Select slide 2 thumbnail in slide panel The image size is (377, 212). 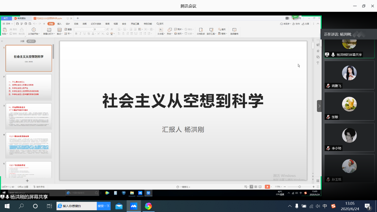[29, 87]
